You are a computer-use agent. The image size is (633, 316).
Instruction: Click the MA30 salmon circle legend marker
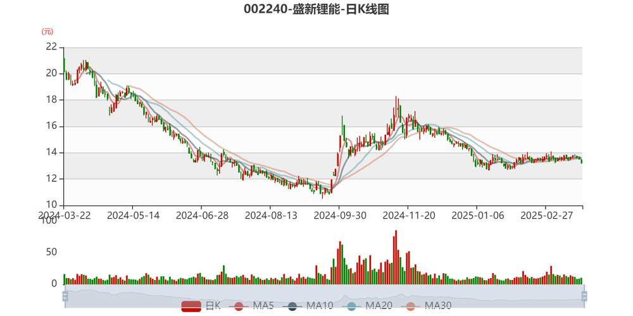click(411, 307)
